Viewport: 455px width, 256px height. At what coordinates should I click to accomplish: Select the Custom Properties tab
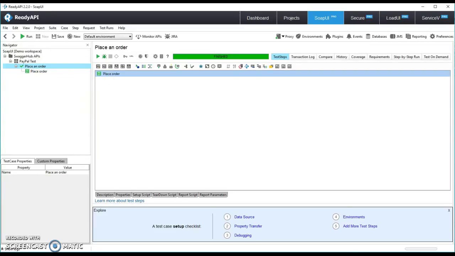pos(51,161)
